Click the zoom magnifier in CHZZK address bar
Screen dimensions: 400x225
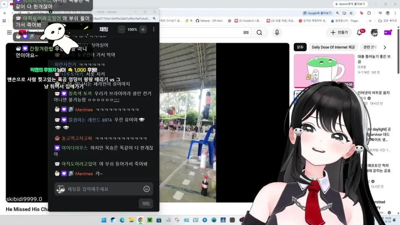[x=154, y=18]
